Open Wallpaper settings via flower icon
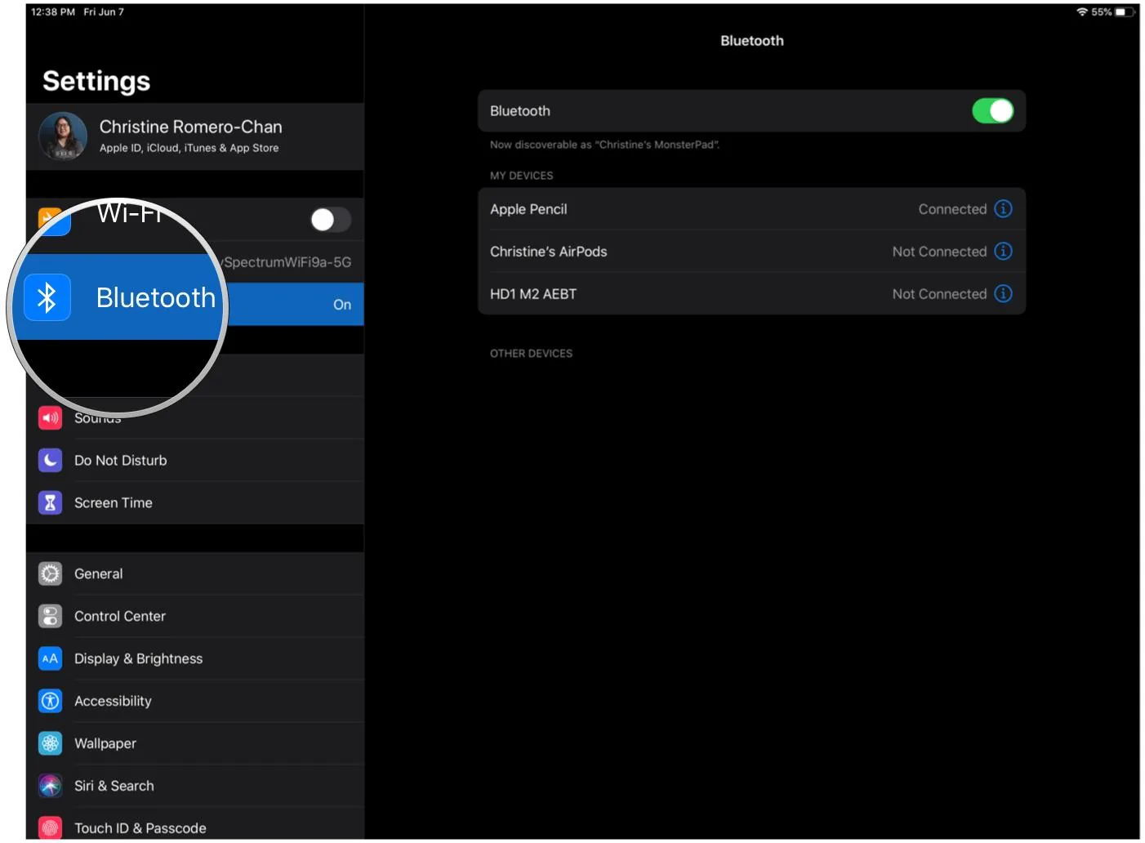The image size is (1145, 843). (50, 743)
